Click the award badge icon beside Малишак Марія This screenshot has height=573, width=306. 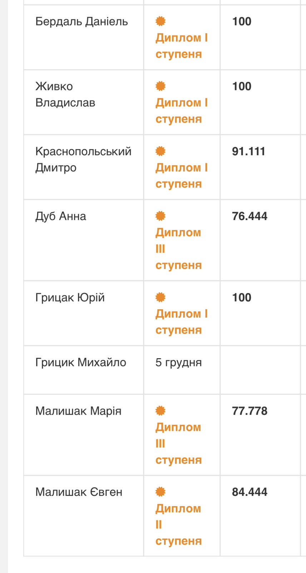pyautogui.click(x=161, y=411)
